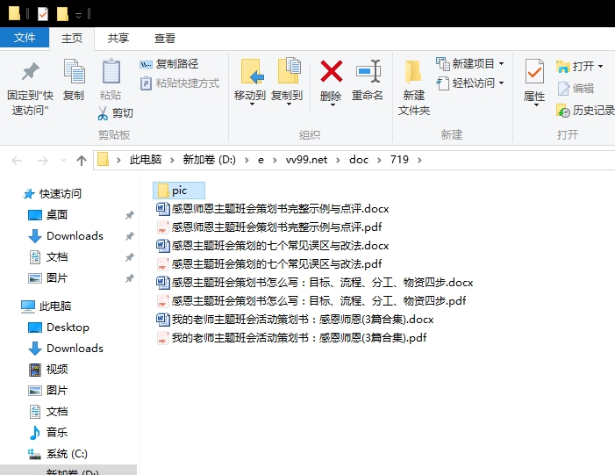Click the red Delete X icon

click(331, 71)
